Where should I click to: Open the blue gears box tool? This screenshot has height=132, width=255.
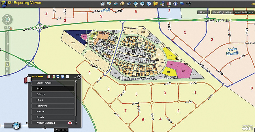coord(149,4)
